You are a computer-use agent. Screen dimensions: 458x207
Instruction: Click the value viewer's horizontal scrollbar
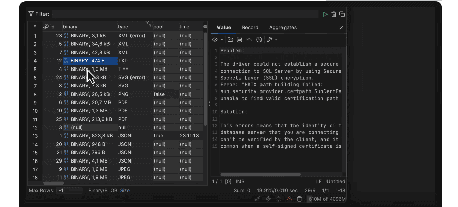(x=260, y=175)
